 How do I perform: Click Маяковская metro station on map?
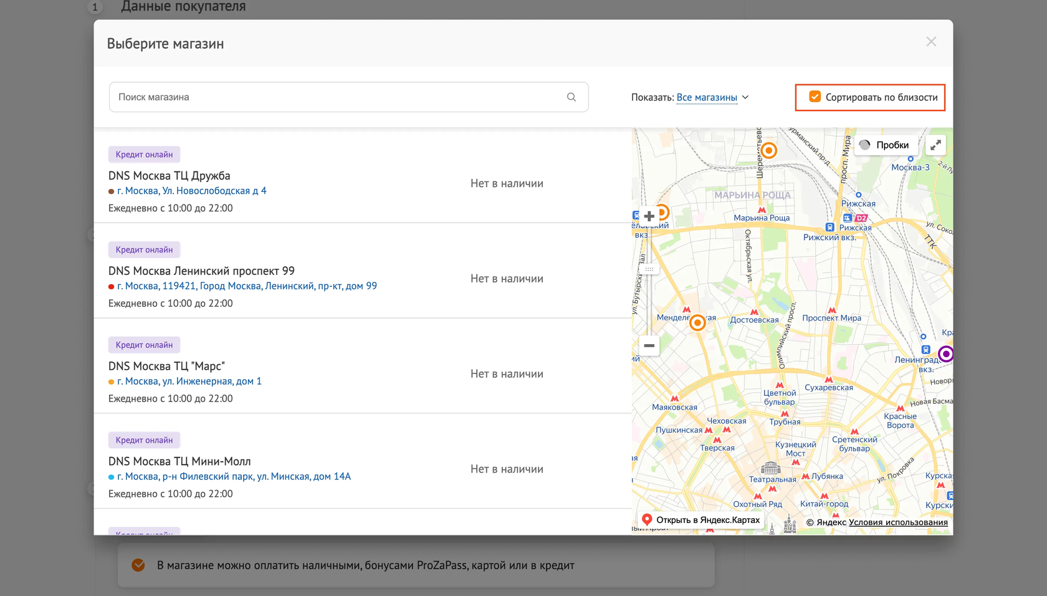pos(674,403)
